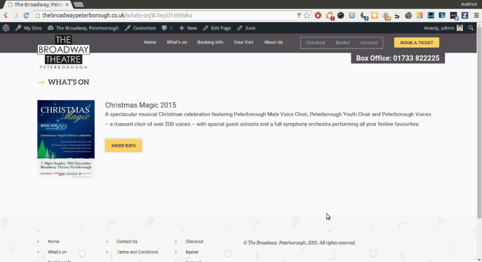Open the round color-wheel picker extension
Screen dimensions: 482x262
pos(340,15)
